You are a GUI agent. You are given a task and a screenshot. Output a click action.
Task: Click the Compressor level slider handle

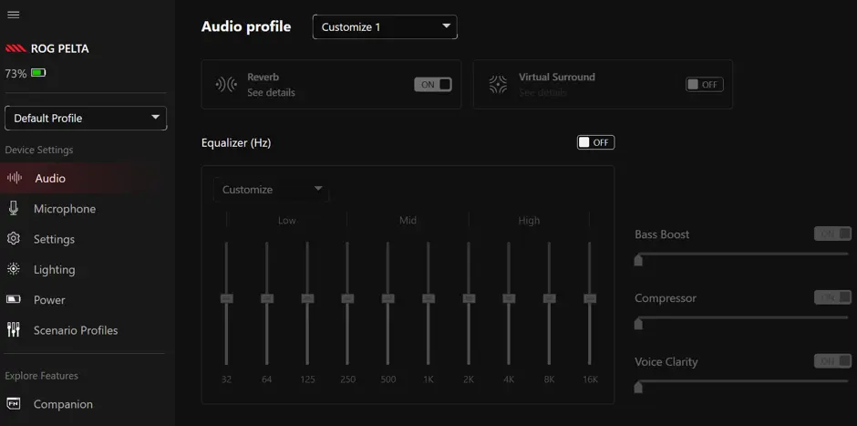[638, 324]
